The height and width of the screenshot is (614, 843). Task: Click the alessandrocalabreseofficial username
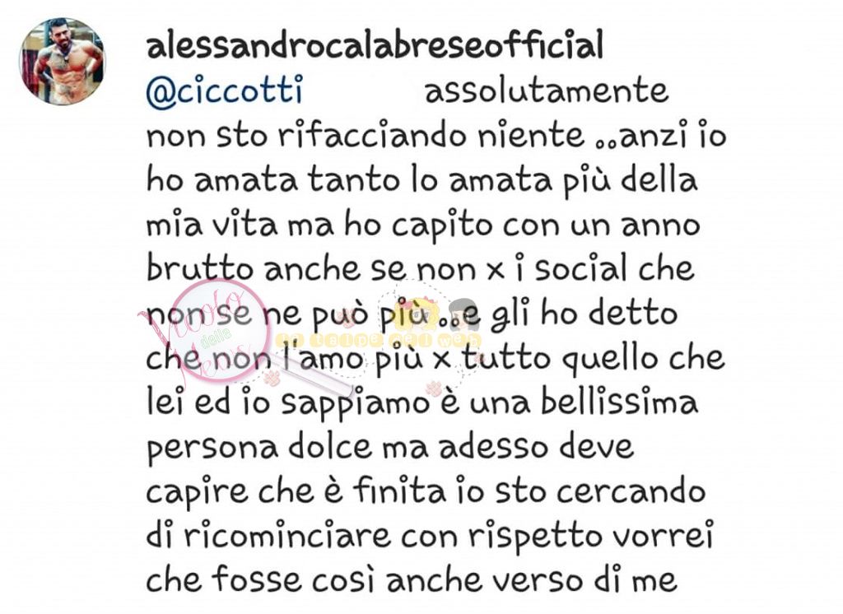click(x=375, y=44)
